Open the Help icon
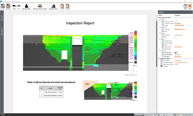This screenshot has height=116, width=193. (185, 6)
